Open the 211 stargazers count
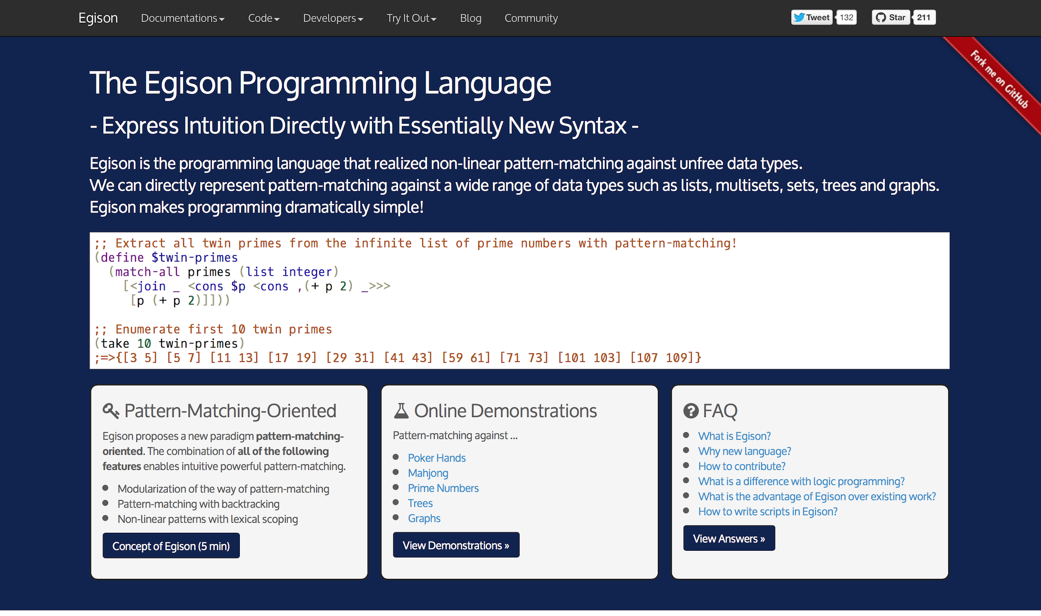 tap(924, 17)
